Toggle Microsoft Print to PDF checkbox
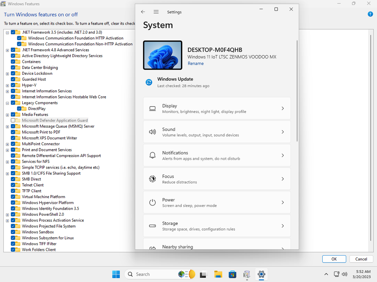The height and width of the screenshot is (282, 377). (13, 132)
